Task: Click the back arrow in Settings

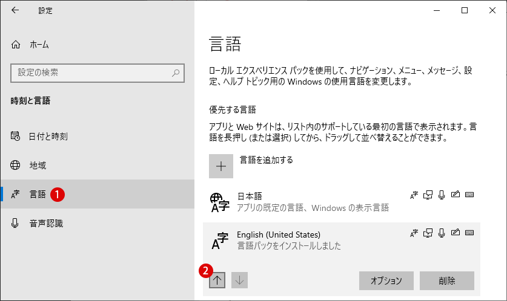Action: click(15, 10)
